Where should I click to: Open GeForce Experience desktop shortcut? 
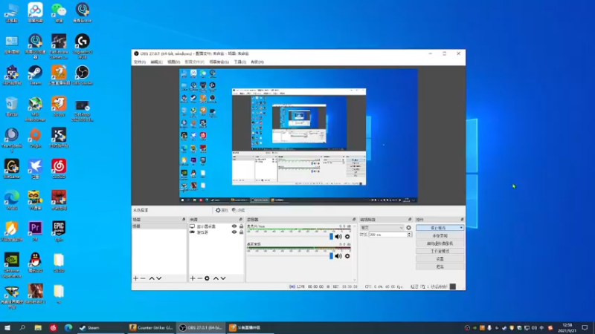tap(12, 265)
